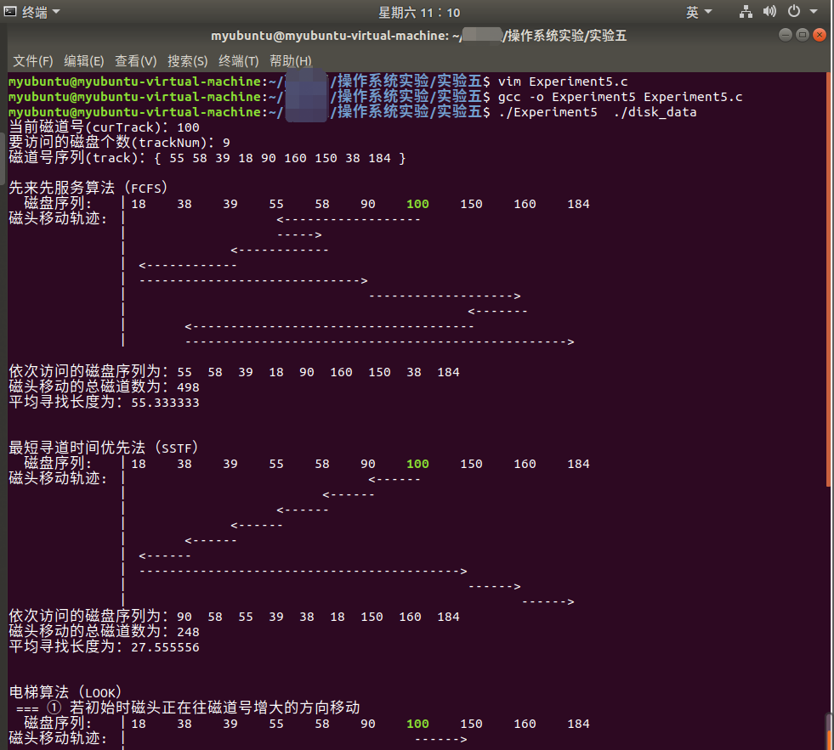834x750 pixels.
Task: Click the 电梯算法 (LOOK) heading
Action: tap(65, 692)
